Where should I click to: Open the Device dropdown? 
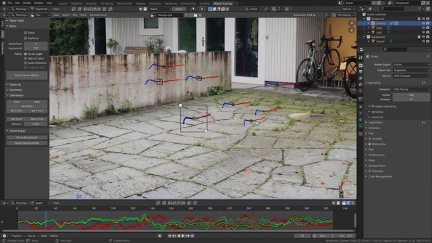[x=411, y=76]
